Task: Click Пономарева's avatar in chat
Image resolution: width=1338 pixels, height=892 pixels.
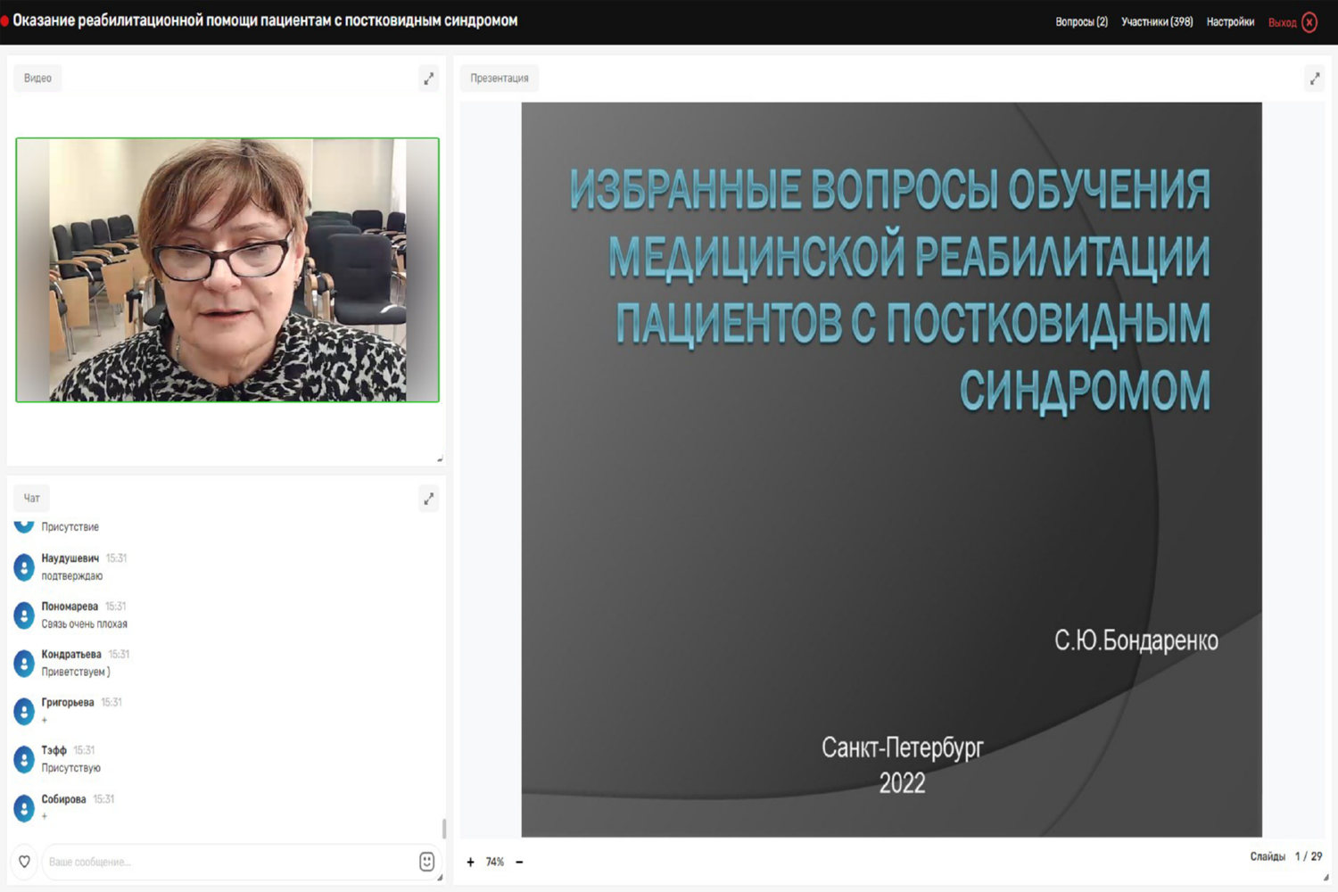Action: (x=24, y=615)
